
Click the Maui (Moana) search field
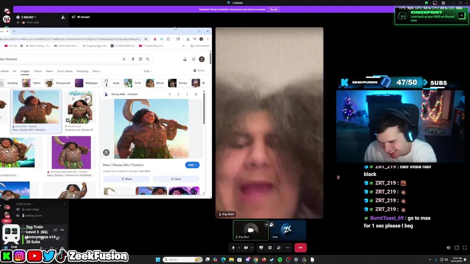60,59
